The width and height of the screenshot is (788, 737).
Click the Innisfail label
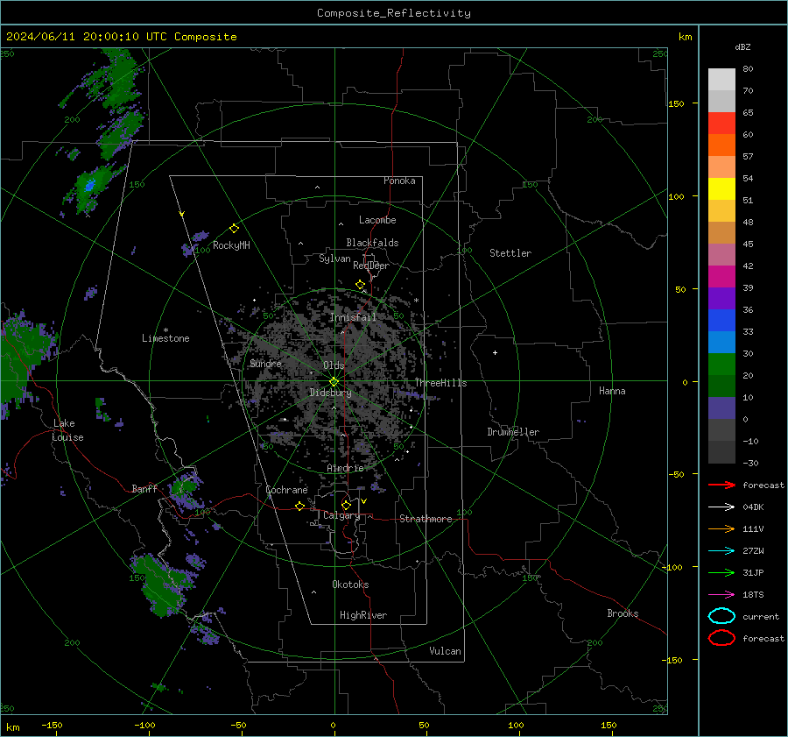click(353, 317)
